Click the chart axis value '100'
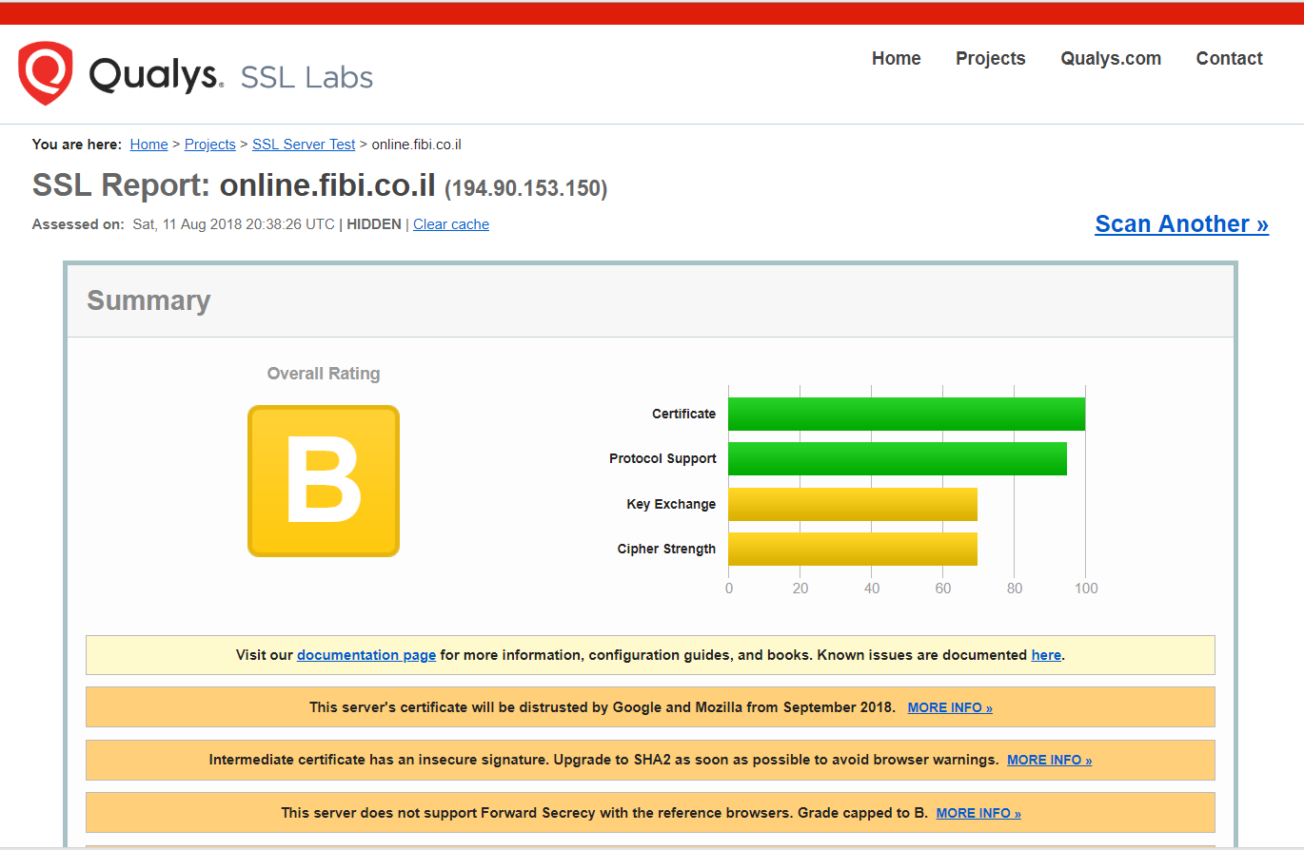The height and width of the screenshot is (850, 1304). pyautogui.click(x=1086, y=588)
